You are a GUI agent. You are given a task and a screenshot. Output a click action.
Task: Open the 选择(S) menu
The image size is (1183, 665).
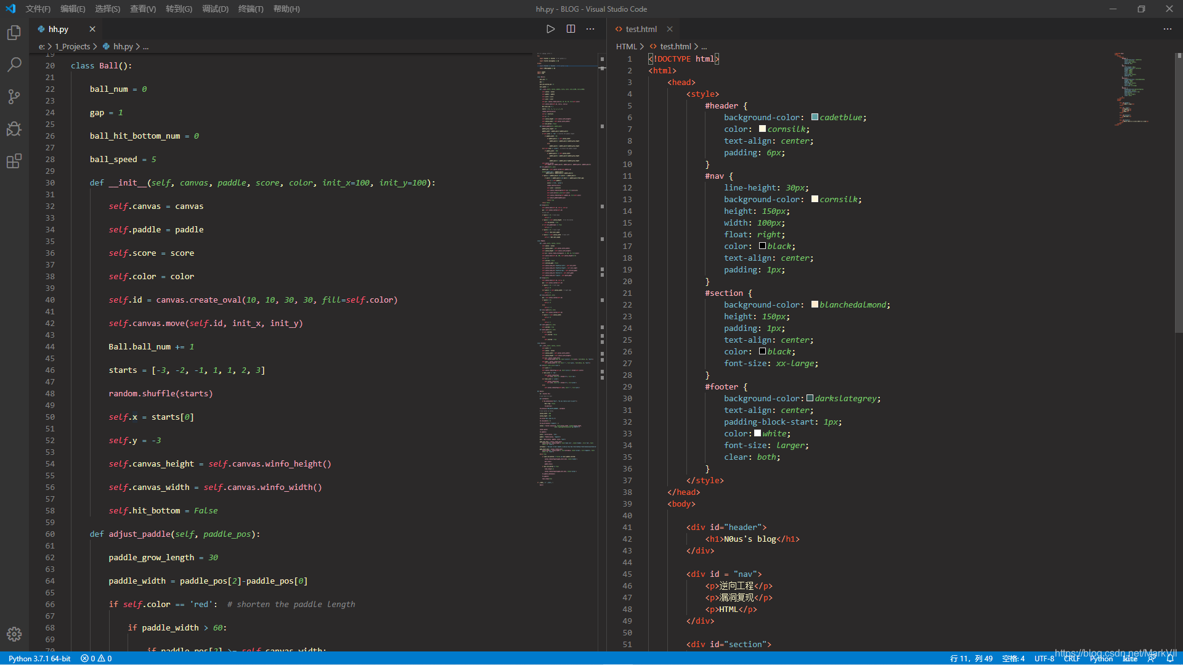pos(108,9)
